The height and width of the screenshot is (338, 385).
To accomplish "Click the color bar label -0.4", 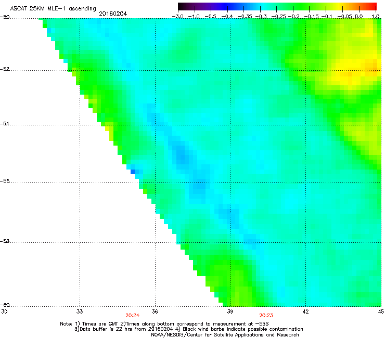I will (227, 17).
